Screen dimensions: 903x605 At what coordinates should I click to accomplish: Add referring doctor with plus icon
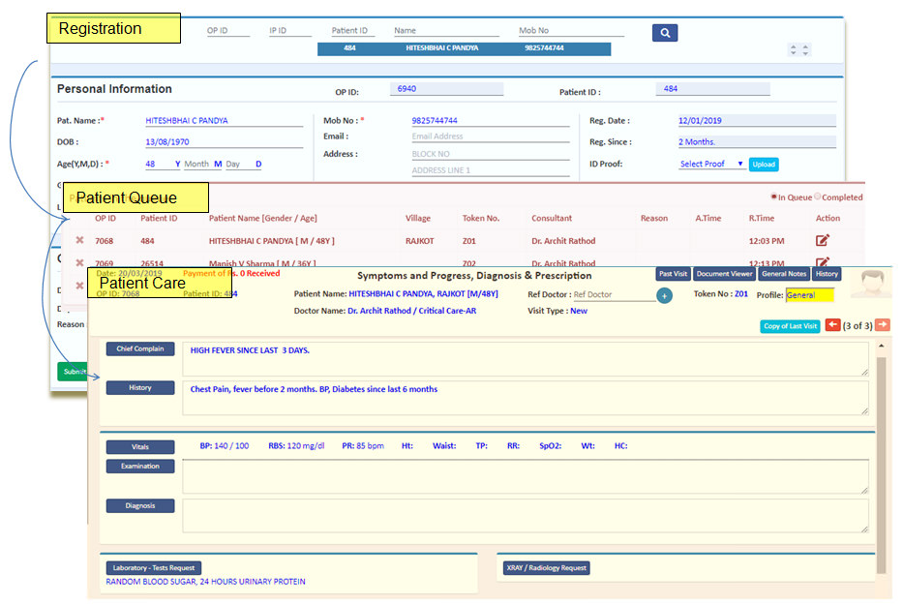click(x=664, y=295)
